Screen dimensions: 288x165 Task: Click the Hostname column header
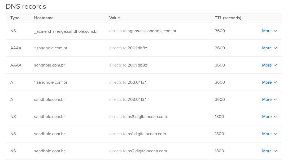(x=44, y=18)
